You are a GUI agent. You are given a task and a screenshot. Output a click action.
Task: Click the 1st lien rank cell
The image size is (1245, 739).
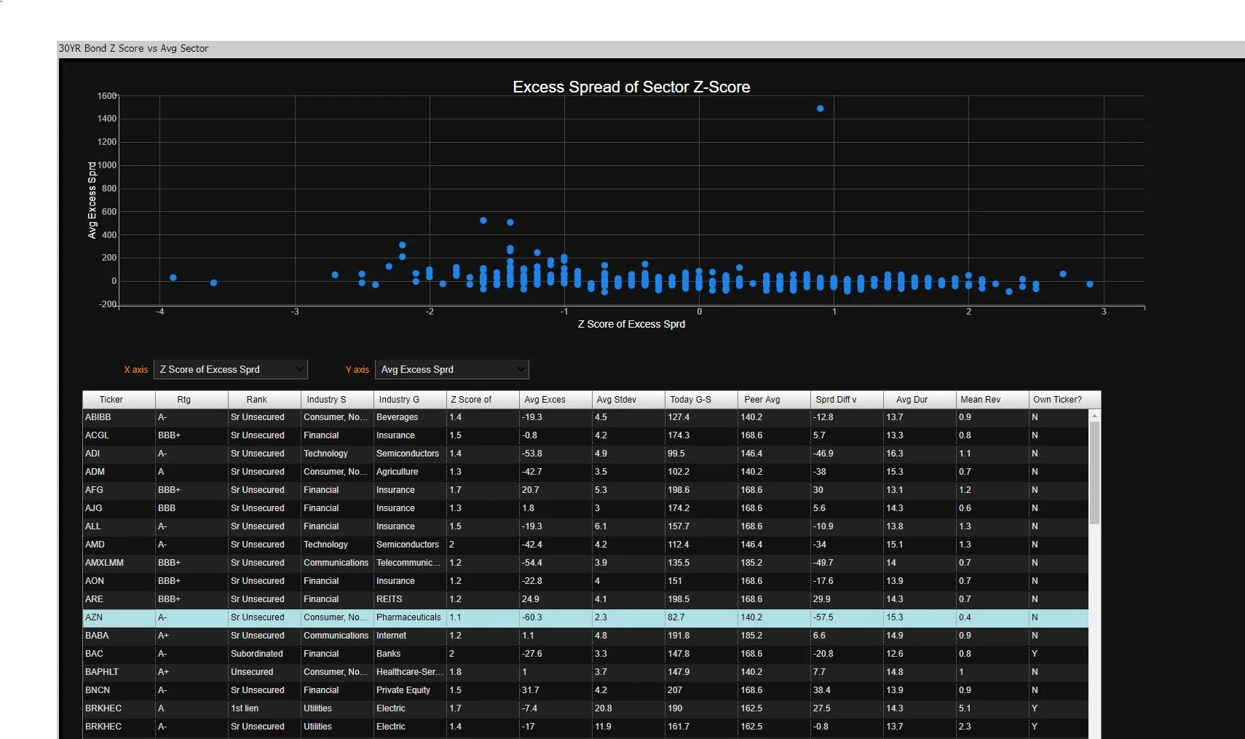(x=264, y=708)
